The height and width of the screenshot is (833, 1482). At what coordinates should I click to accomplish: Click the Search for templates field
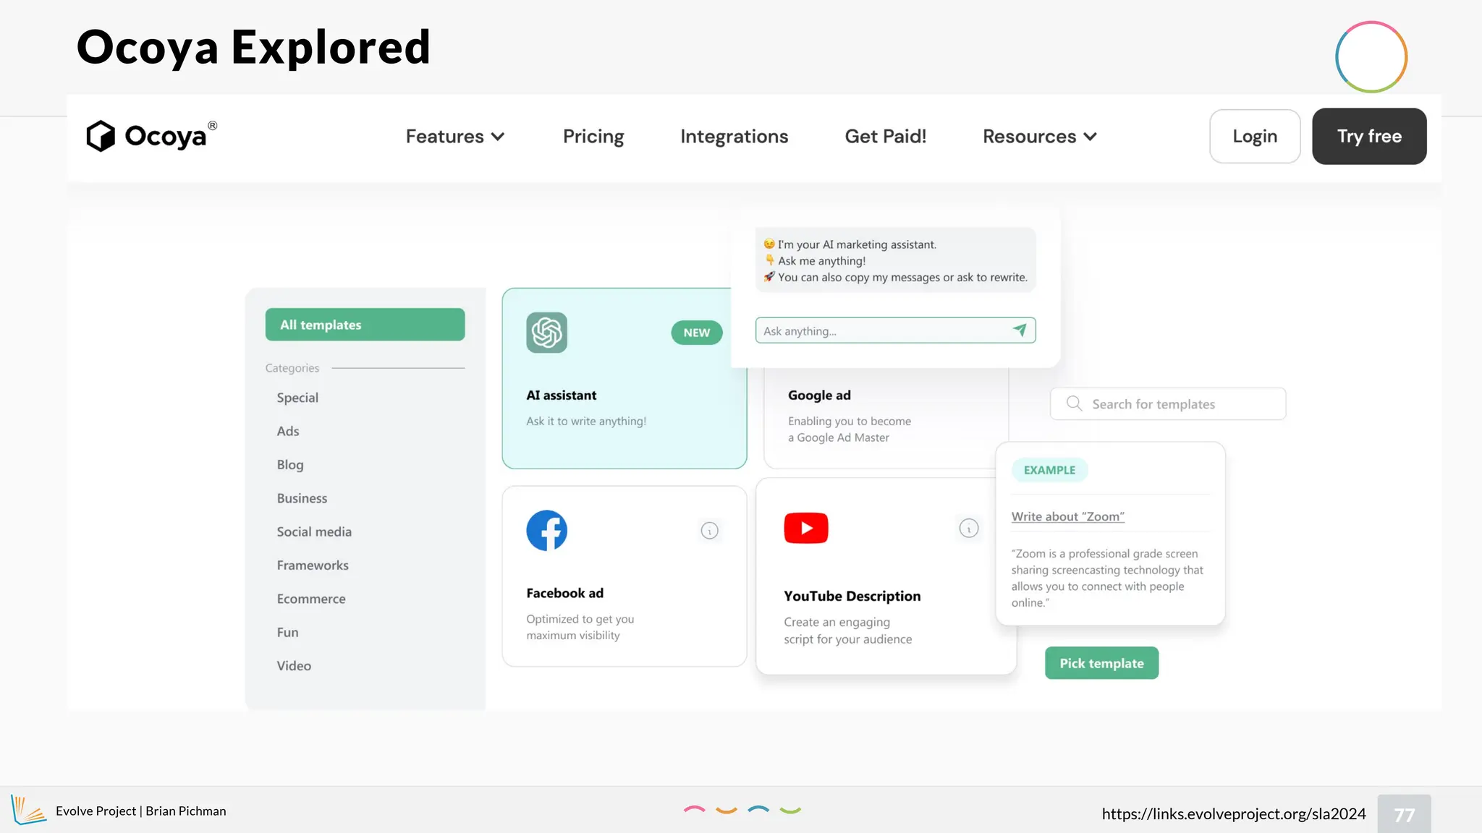pos(1168,403)
